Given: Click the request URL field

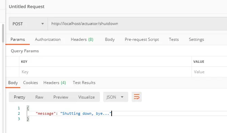Looking at the screenshot, I should click(x=137, y=24).
